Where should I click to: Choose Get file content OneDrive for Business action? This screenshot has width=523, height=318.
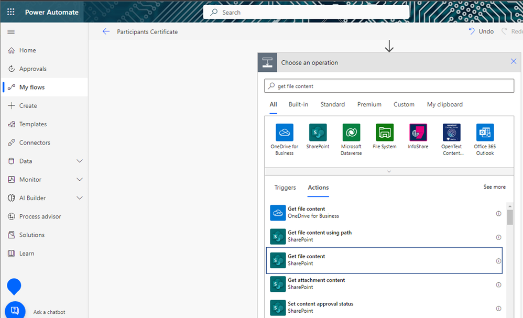click(x=384, y=213)
